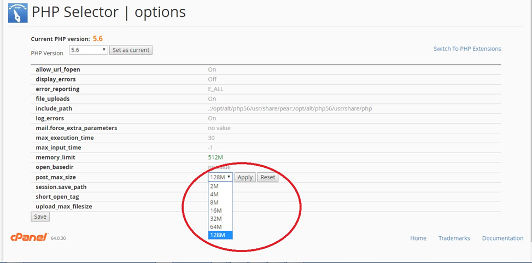The height and width of the screenshot is (263, 532).
Task: Click the cPanel logo
Action: click(29, 237)
